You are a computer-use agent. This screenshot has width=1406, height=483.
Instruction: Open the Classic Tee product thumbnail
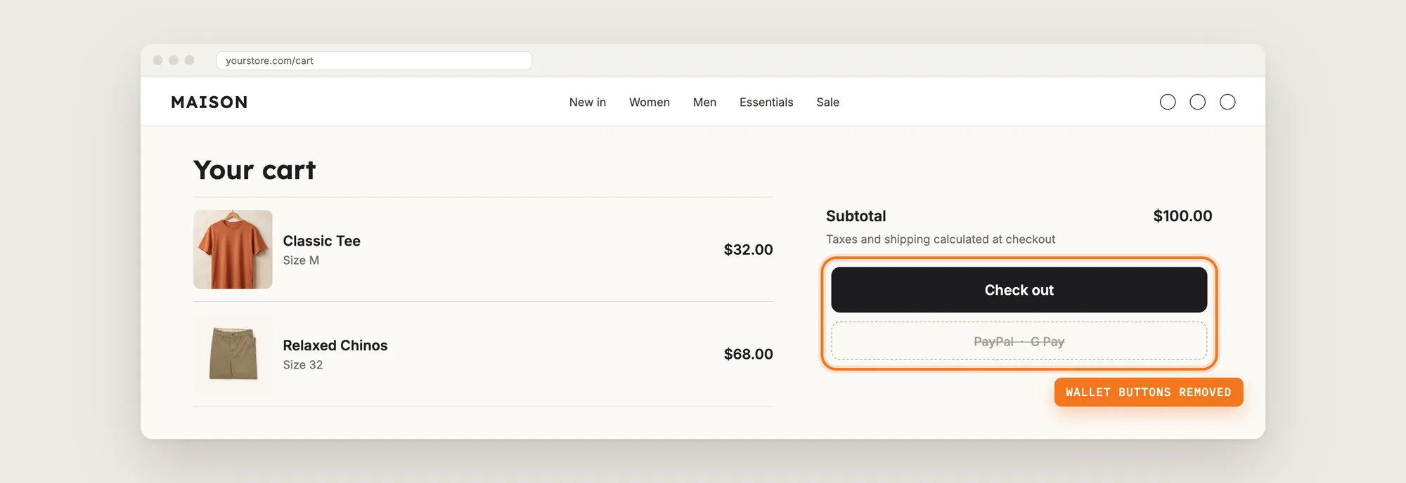coord(233,249)
